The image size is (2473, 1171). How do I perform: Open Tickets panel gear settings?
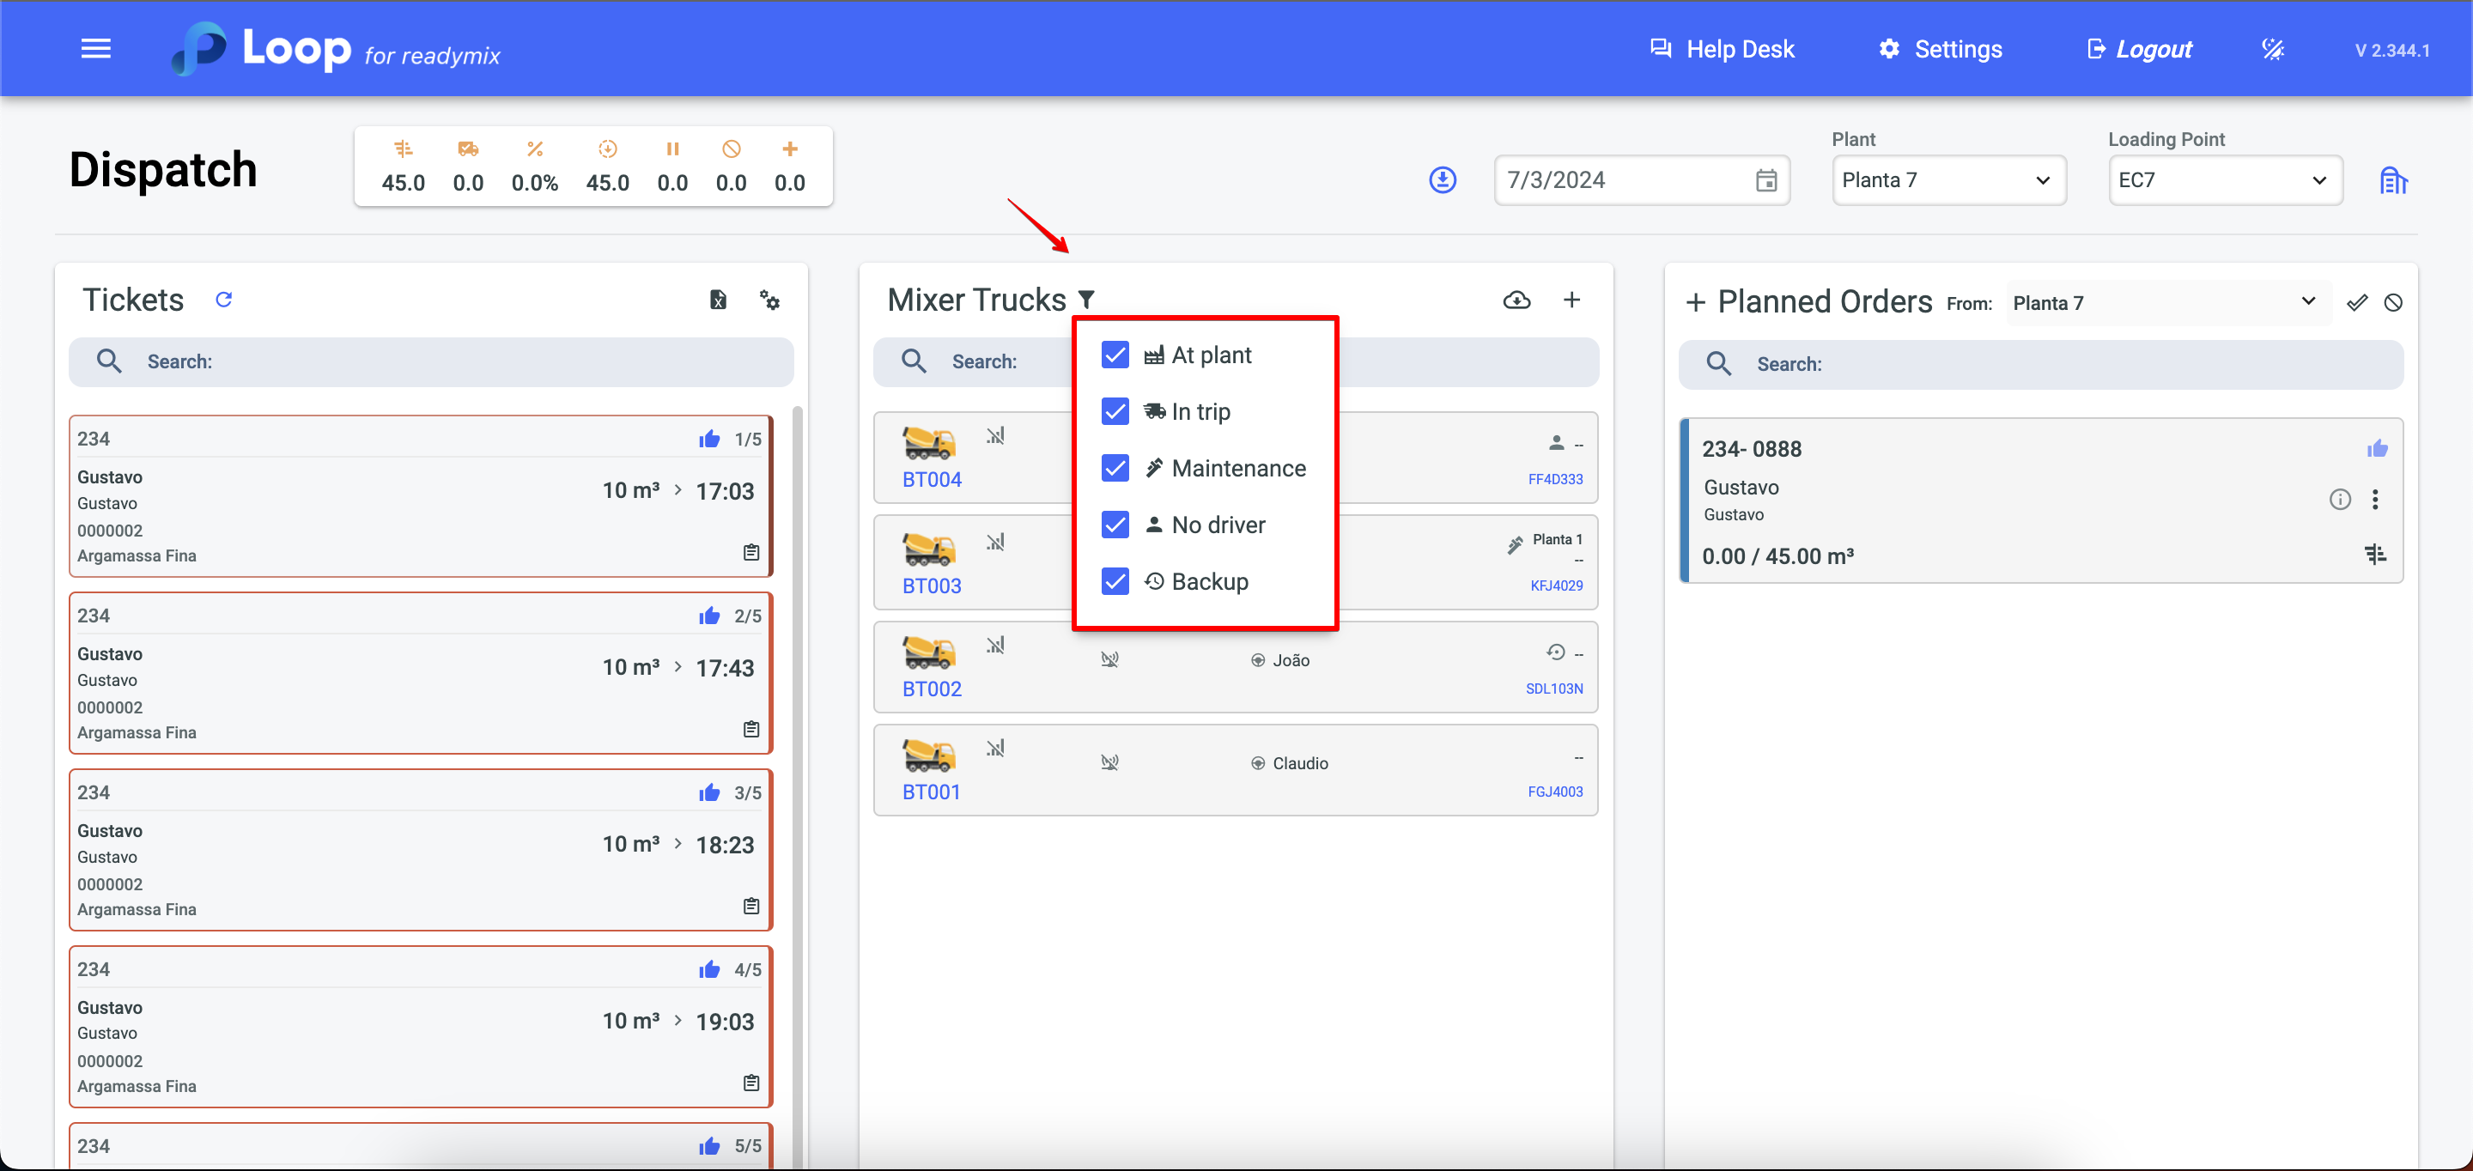[x=769, y=300]
